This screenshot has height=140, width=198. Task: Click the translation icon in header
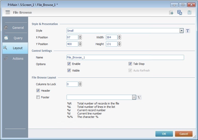tap(180, 12)
